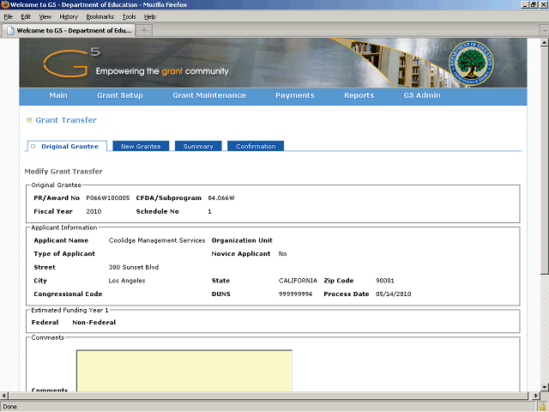Click the Modify Grant Transfer heading
Image resolution: width=549 pixels, height=412 pixels.
pos(63,172)
